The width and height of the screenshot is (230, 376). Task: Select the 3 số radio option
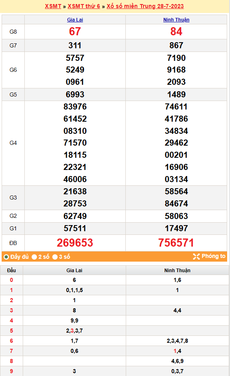click(55, 257)
